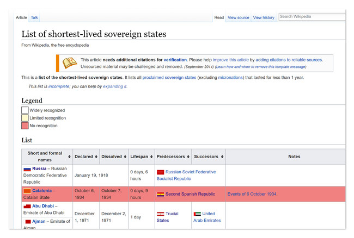Click the Trucial States flag icon
Image resolution: width=354 pixels, height=238 pixels.
tap(160, 214)
